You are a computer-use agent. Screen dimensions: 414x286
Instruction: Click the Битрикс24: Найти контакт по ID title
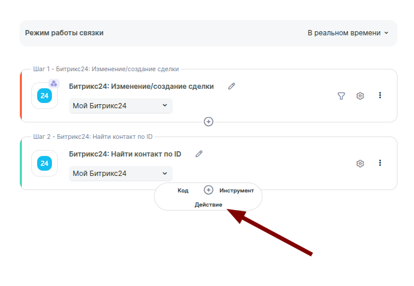125,154
